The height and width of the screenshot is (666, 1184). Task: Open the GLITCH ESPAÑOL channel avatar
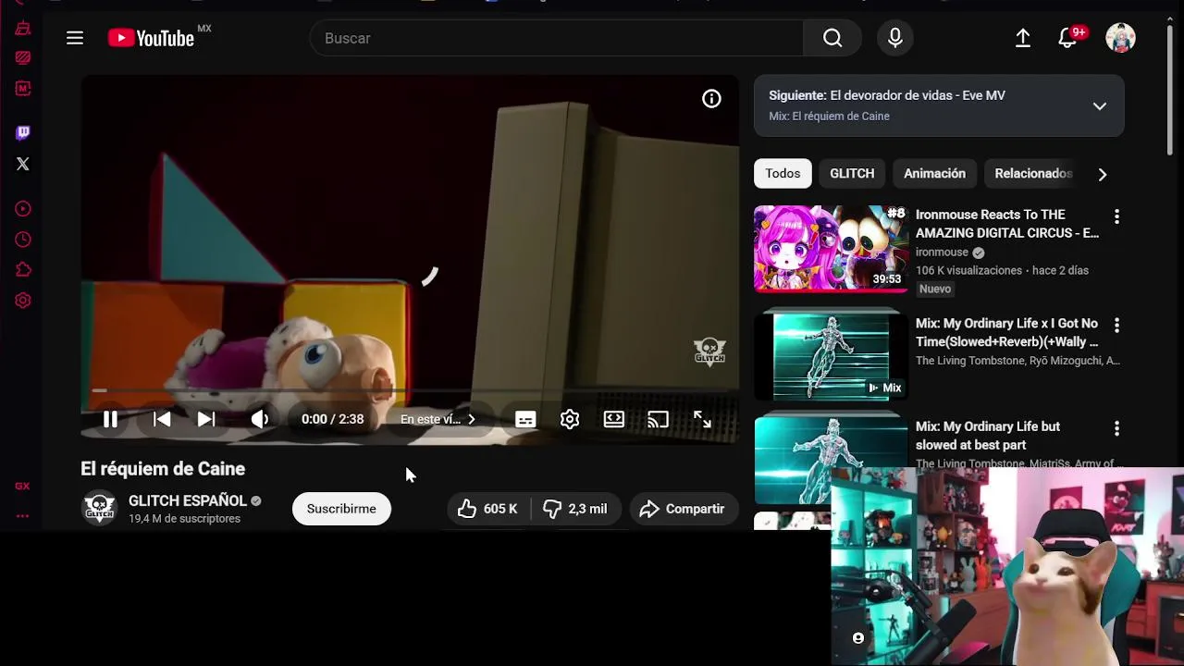(x=99, y=508)
